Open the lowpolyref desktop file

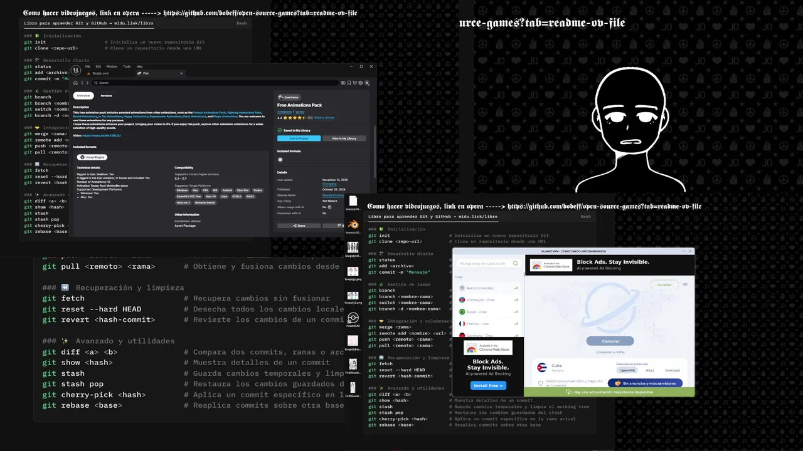[x=353, y=247]
